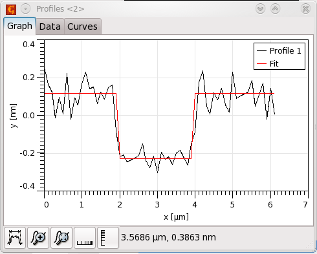The image size is (317, 254).
Task: Collapse the window with the down chevron
Action: click(x=260, y=9)
